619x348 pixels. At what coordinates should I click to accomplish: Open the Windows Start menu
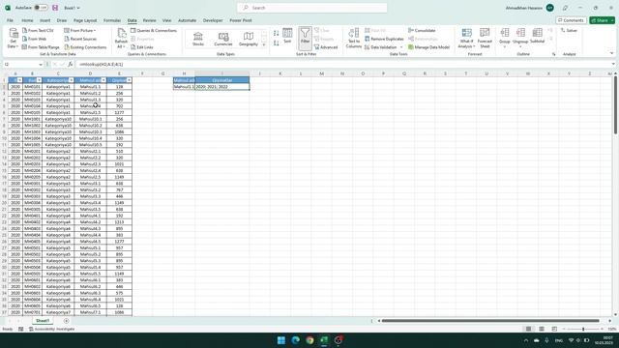[281, 340]
